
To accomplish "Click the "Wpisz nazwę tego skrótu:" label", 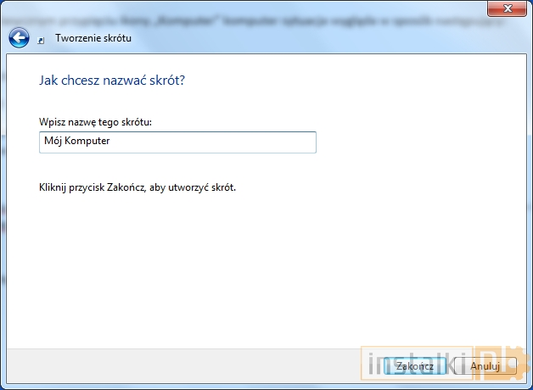I will [x=101, y=122].
